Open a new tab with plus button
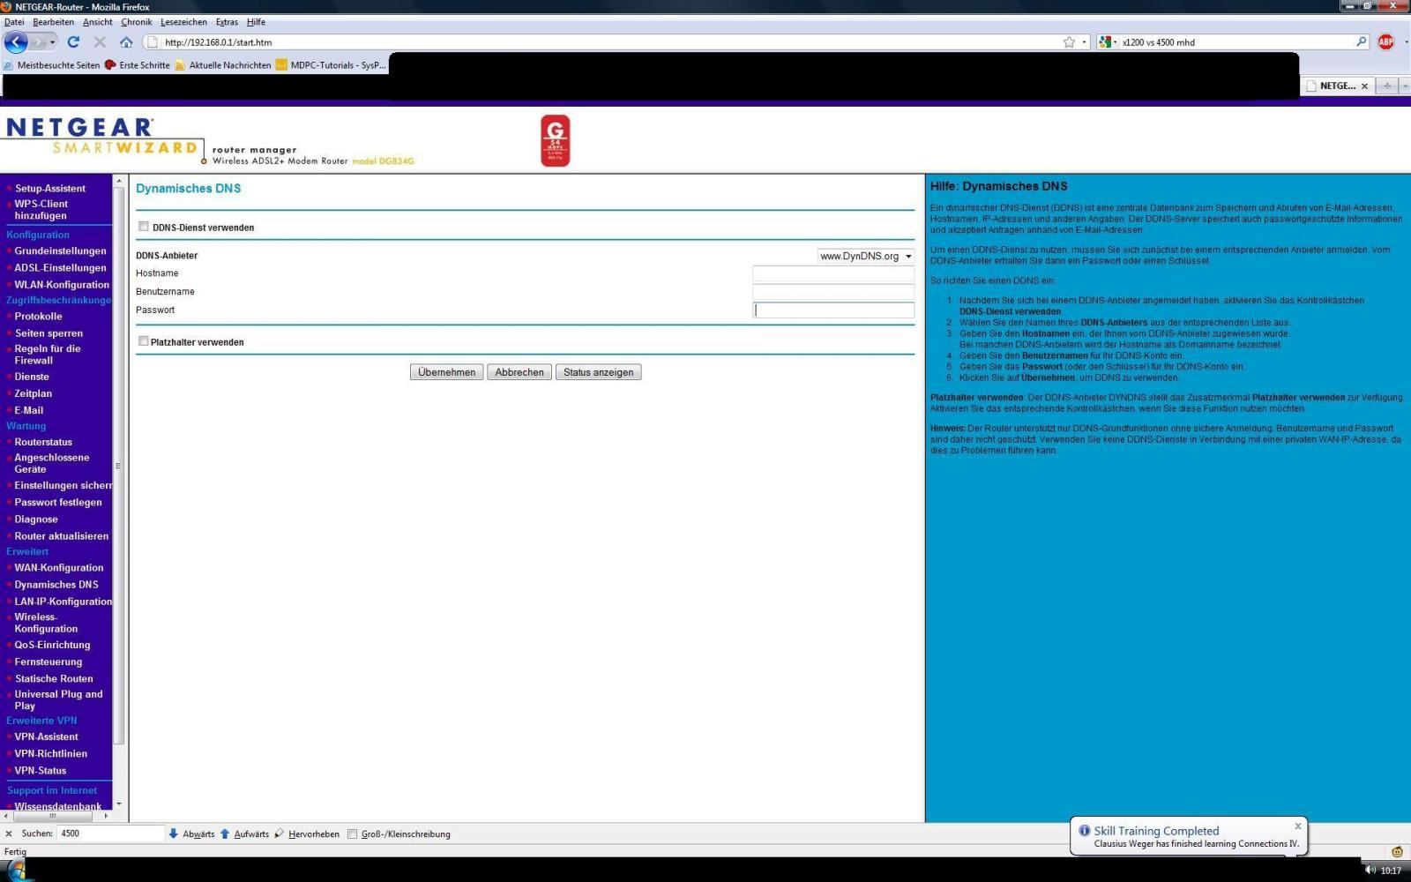This screenshot has height=882, width=1411. pyautogui.click(x=1386, y=86)
